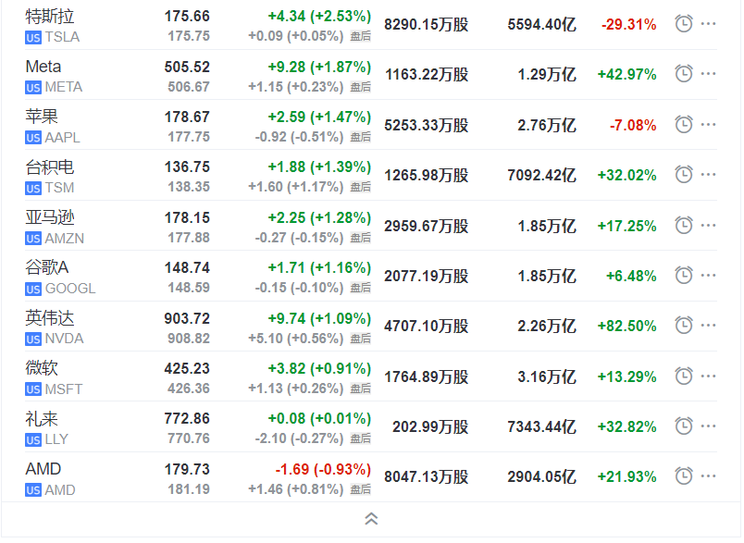
Task: Open the NVDA stock page
Action: (x=64, y=339)
